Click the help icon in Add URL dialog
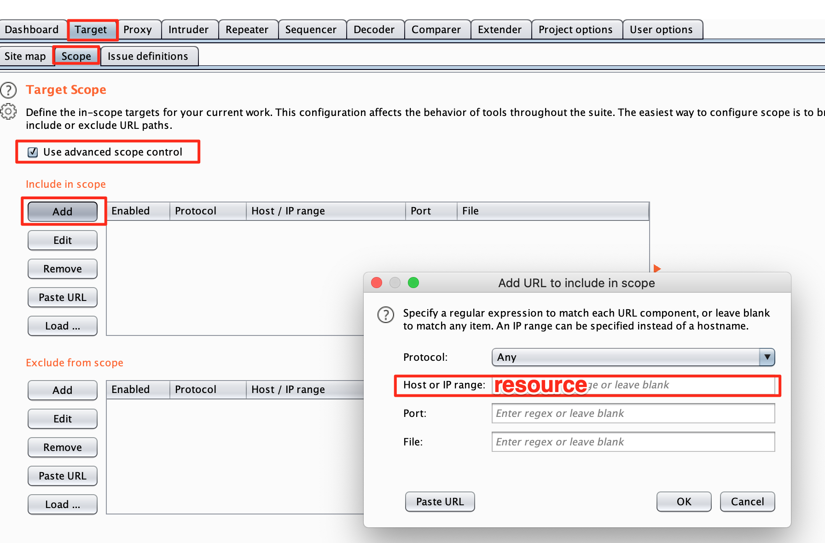825x543 pixels. point(385,315)
